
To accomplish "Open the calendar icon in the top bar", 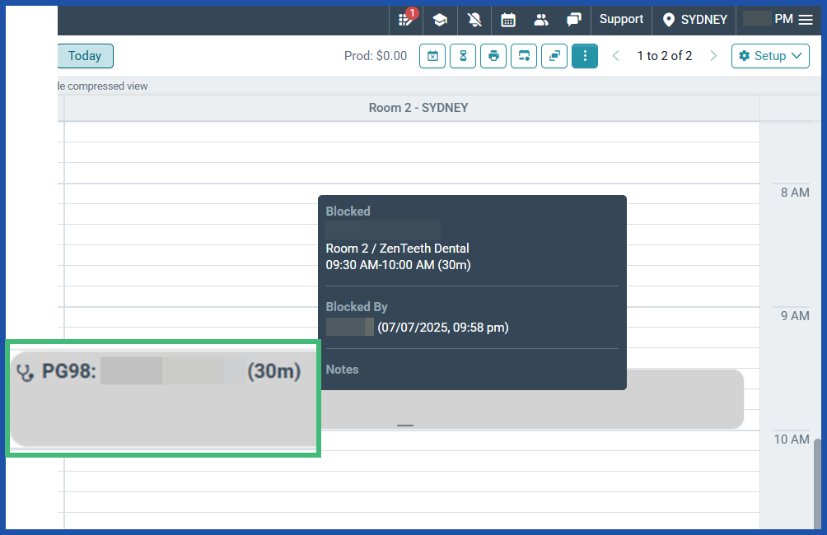I will coord(507,20).
